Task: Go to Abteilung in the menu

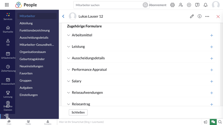Action: click(x=26, y=23)
